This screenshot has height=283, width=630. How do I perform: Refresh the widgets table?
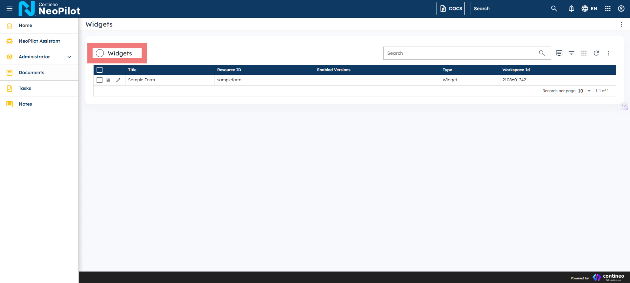(x=596, y=53)
